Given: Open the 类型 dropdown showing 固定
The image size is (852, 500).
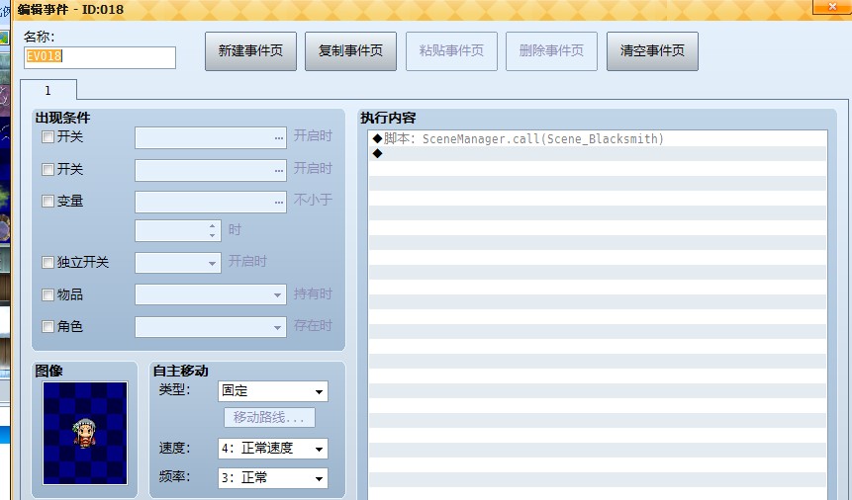Looking at the screenshot, I should (x=273, y=391).
